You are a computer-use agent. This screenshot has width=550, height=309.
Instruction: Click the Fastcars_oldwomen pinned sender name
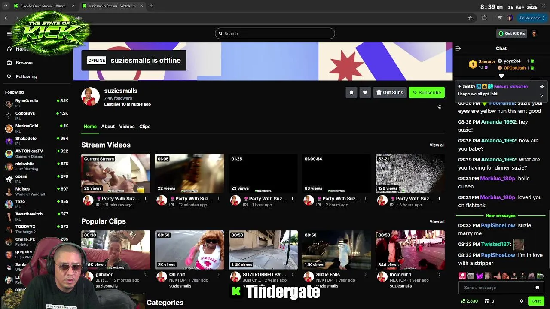click(510, 86)
